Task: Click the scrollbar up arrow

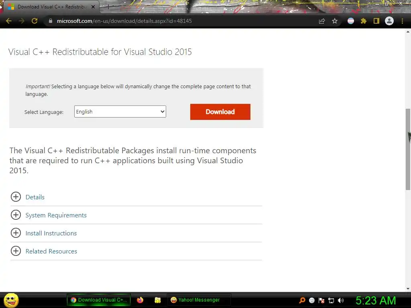Action: click(408, 32)
